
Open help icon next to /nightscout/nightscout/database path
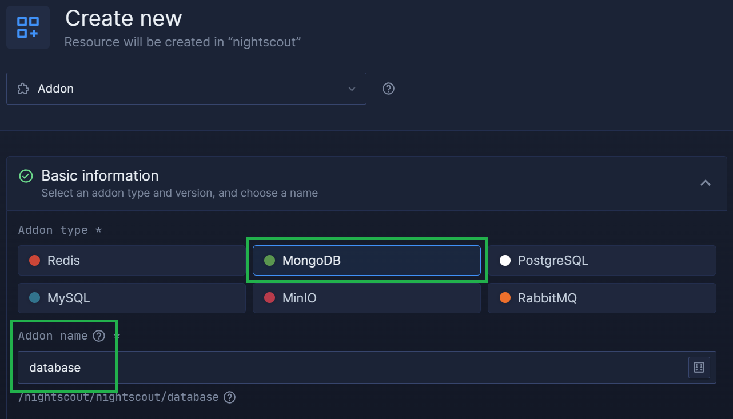click(229, 397)
